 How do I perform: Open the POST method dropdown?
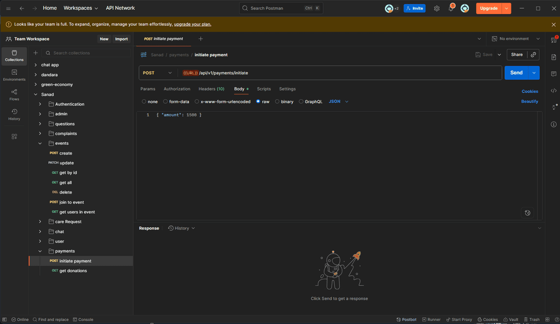[x=157, y=73]
